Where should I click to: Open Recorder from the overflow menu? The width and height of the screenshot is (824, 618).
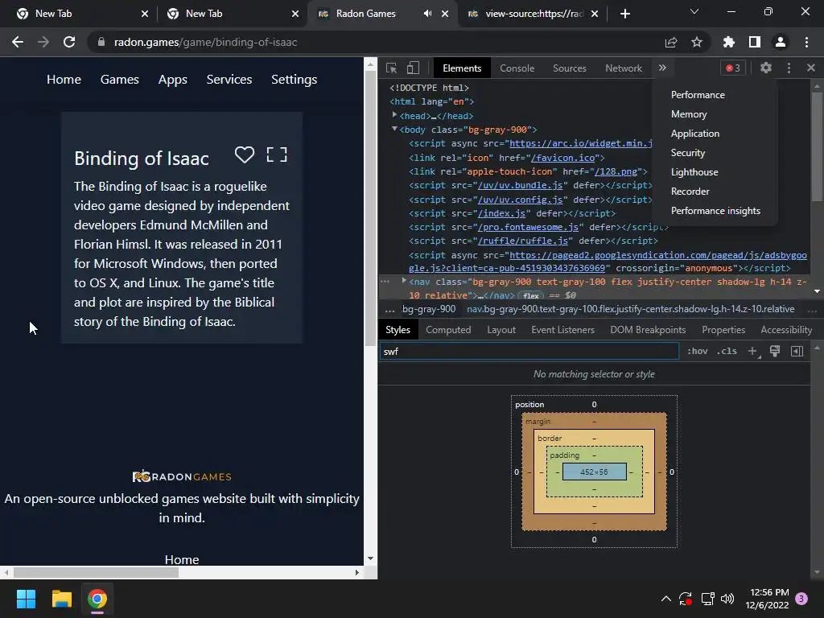point(690,192)
